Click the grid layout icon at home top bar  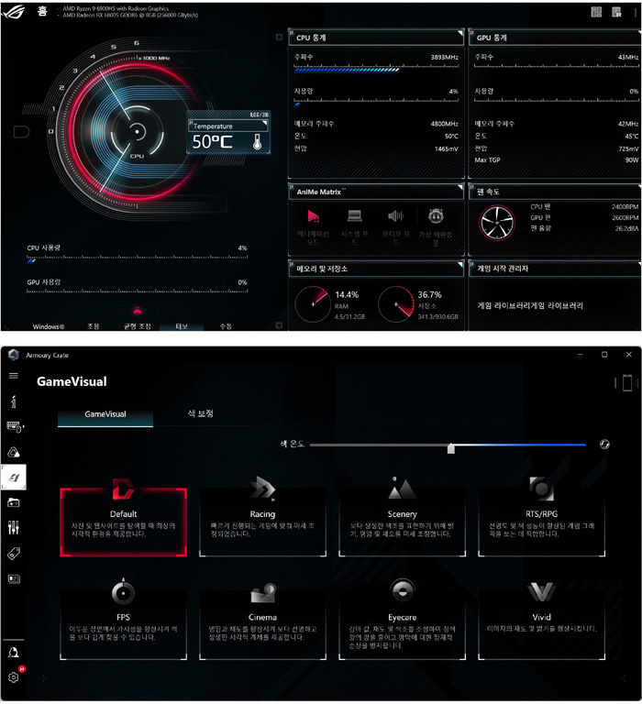(x=596, y=12)
